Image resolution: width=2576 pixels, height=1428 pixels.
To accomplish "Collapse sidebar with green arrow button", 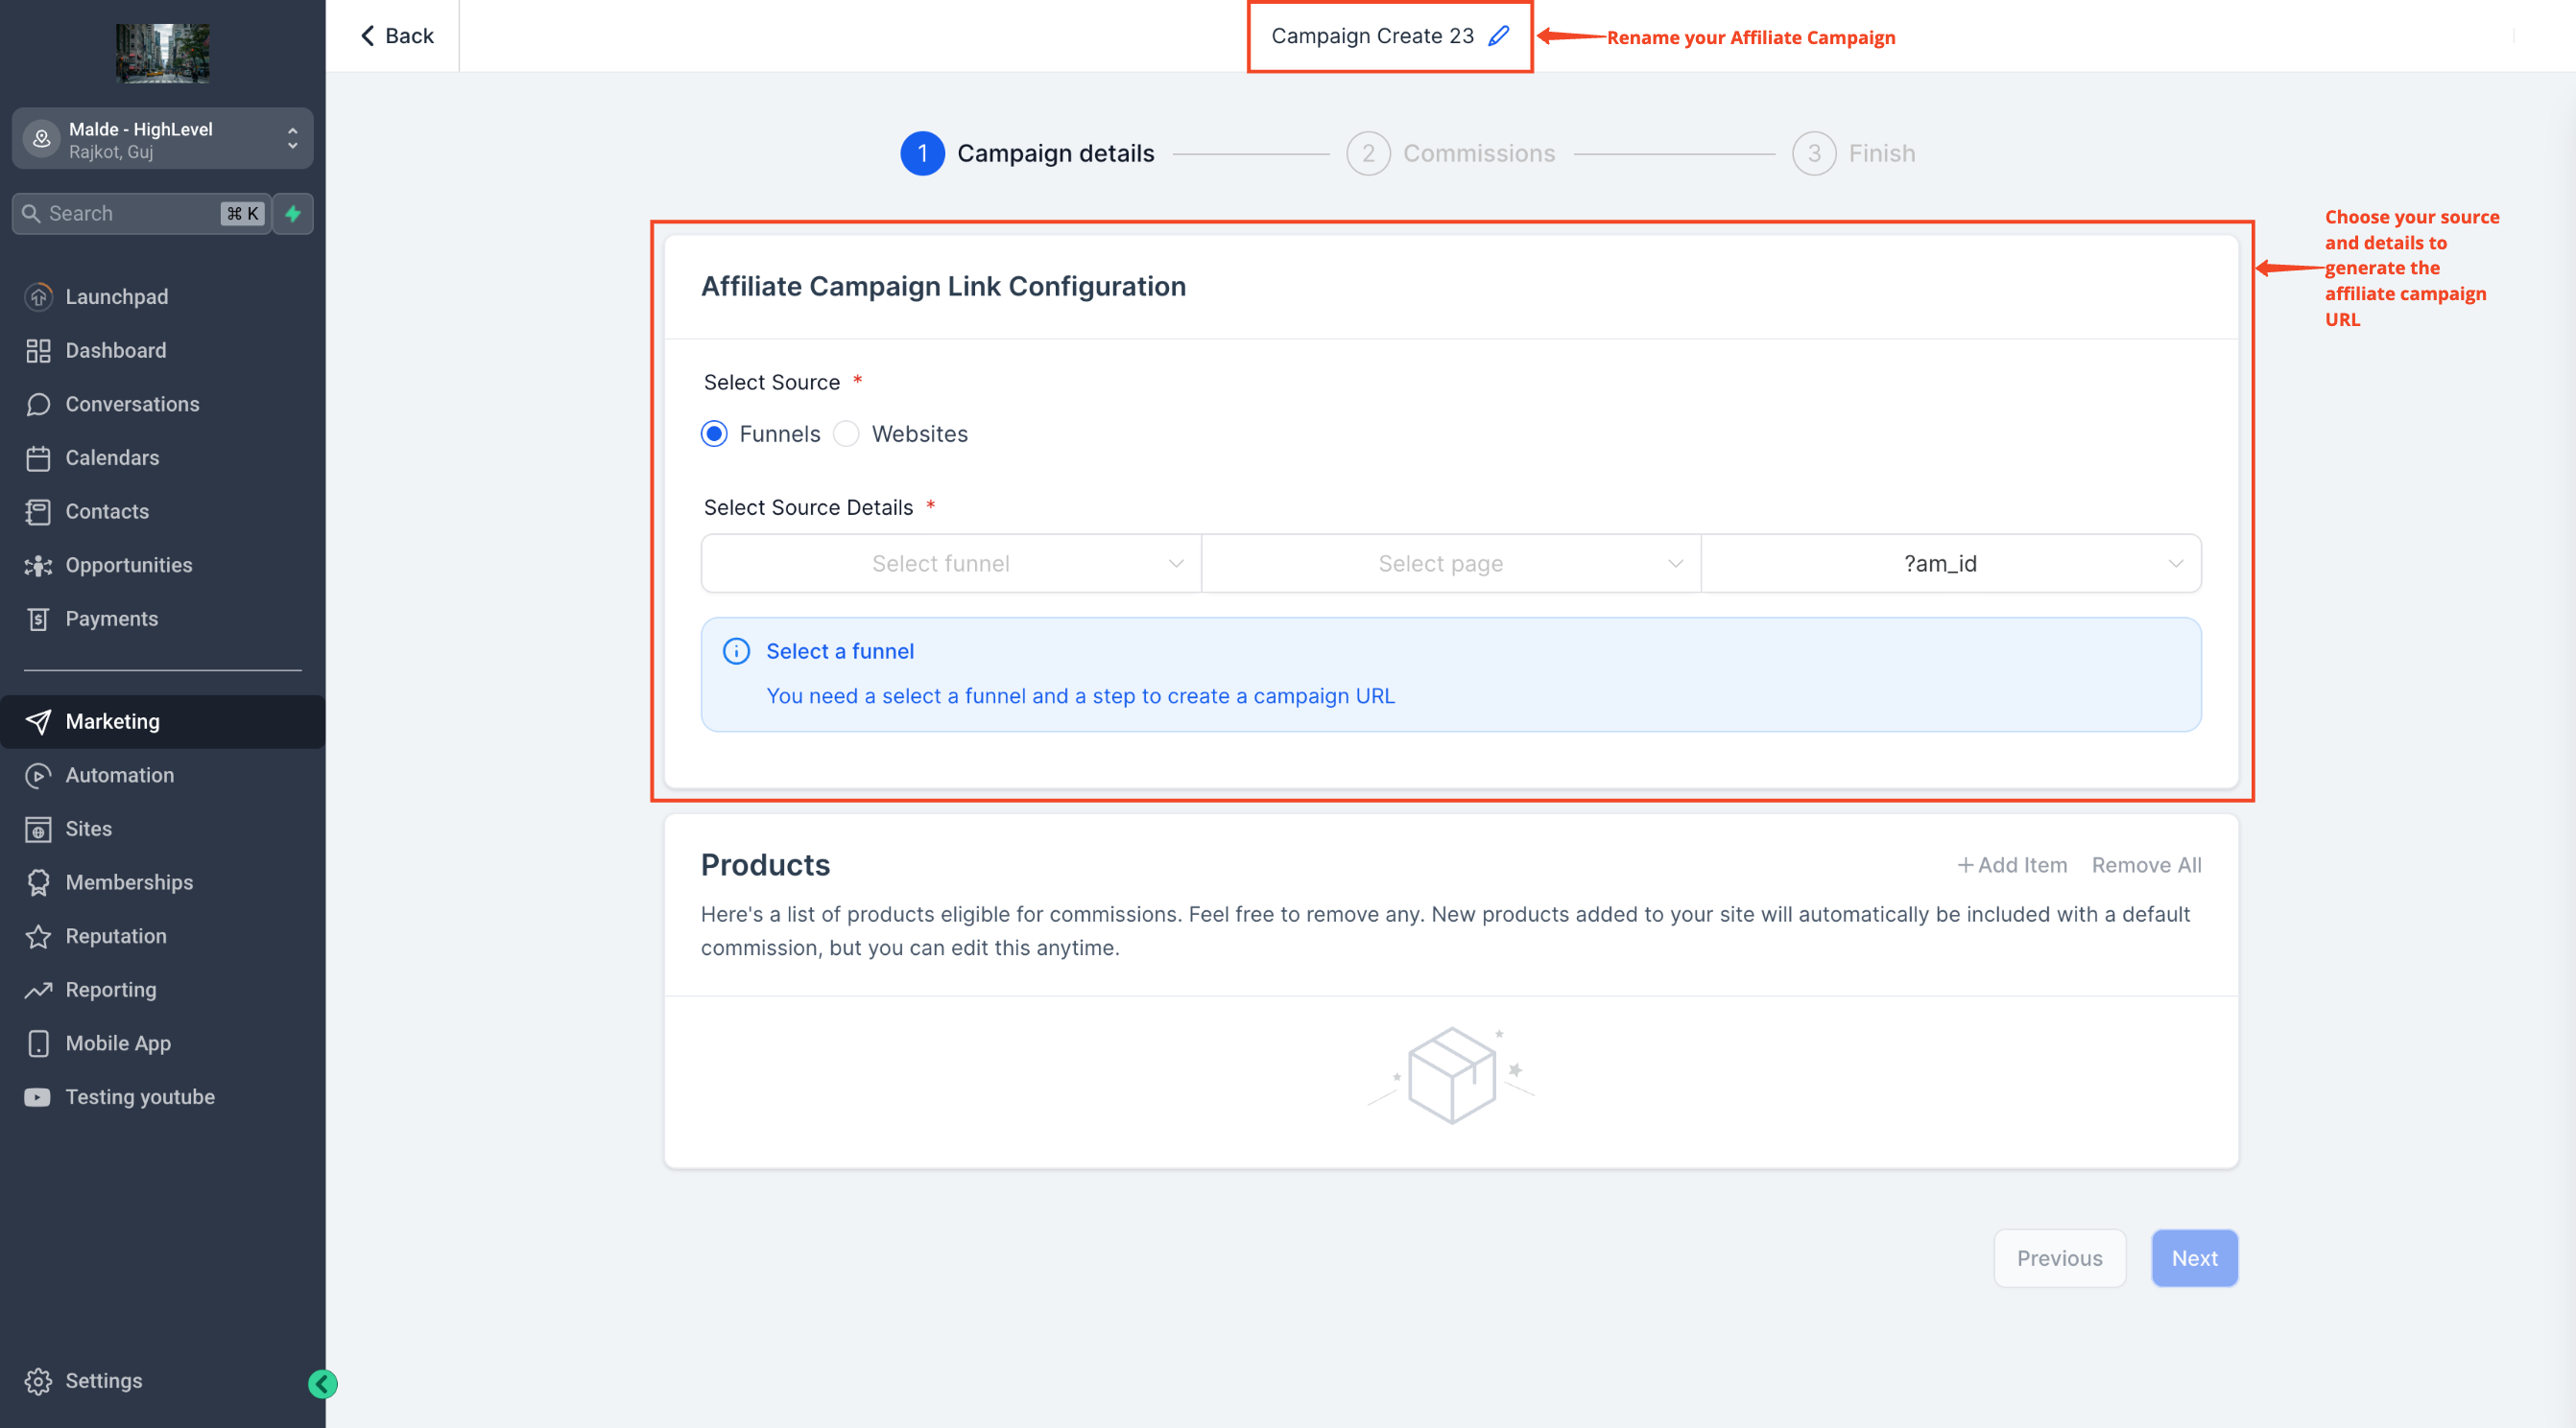I will point(323,1384).
